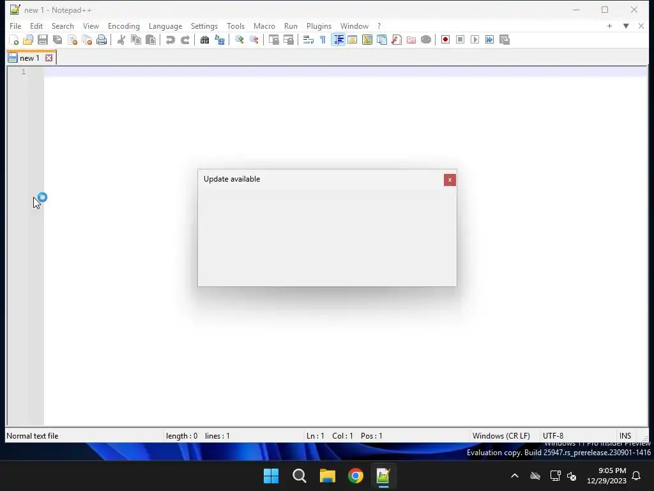Click the Stop Recording macro icon
Screen dimensions: 654x491
[460, 40]
